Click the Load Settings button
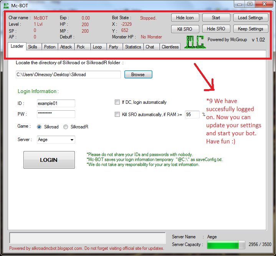This screenshot has height=256, width=276. tap(251, 18)
